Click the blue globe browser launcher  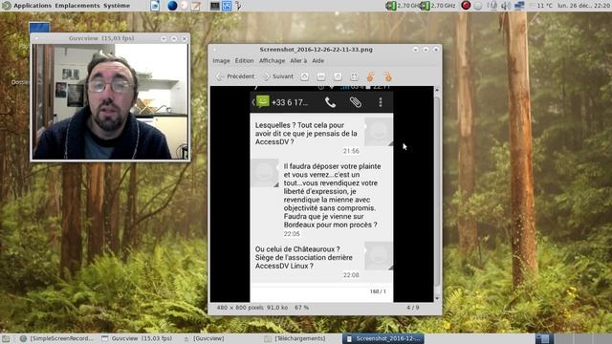point(172,6)
